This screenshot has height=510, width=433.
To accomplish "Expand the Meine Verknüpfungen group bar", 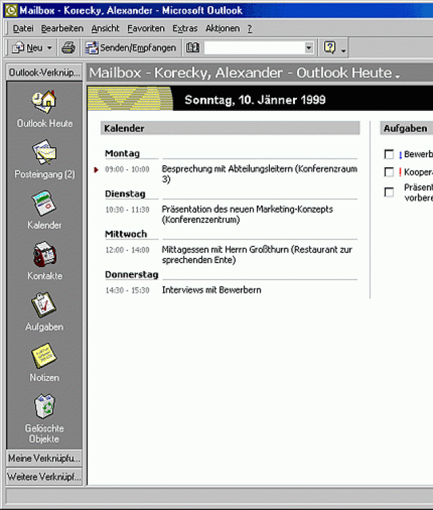I will (44, 458).
